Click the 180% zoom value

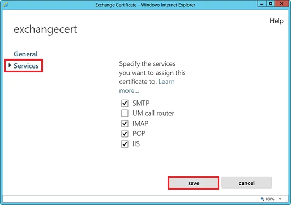pos(270,199)
